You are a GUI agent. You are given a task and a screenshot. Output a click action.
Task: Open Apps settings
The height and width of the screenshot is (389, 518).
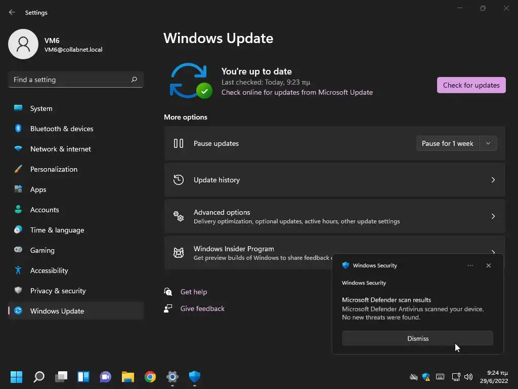click(x=76, y=189)
